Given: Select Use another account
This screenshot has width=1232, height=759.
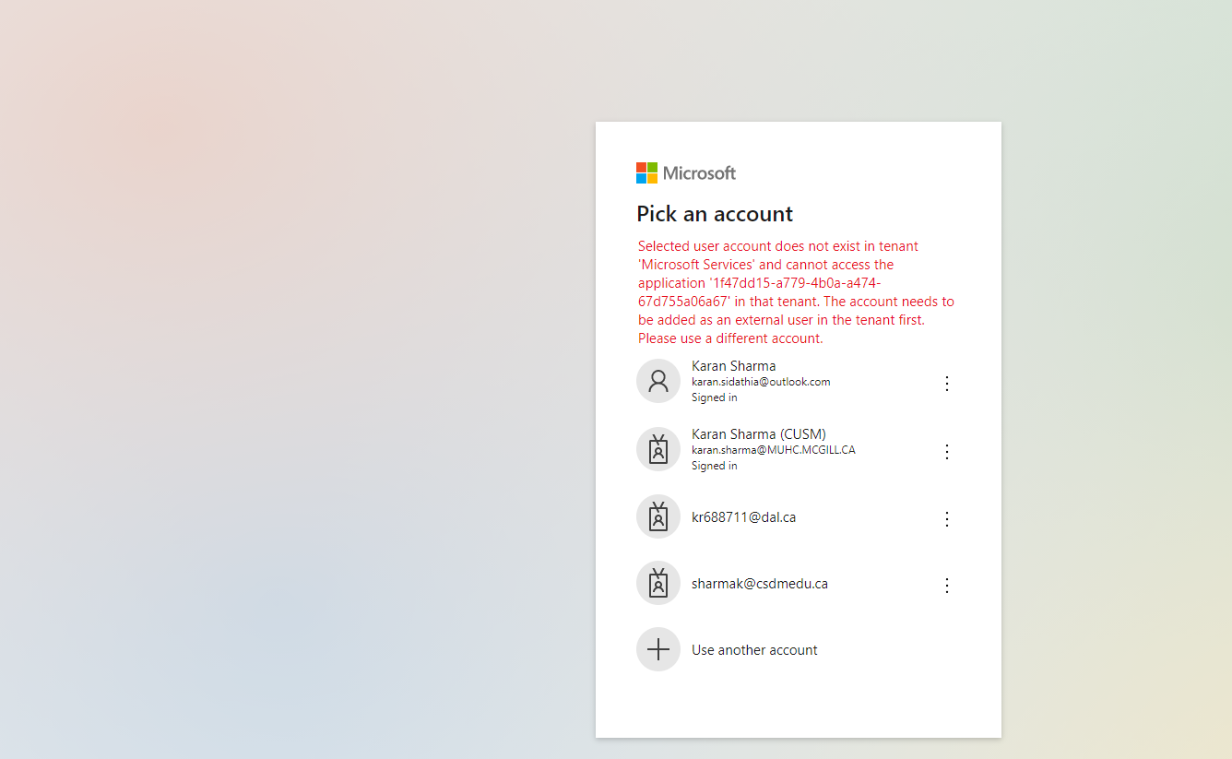Looking at the screenshot, I should (754, 650).
